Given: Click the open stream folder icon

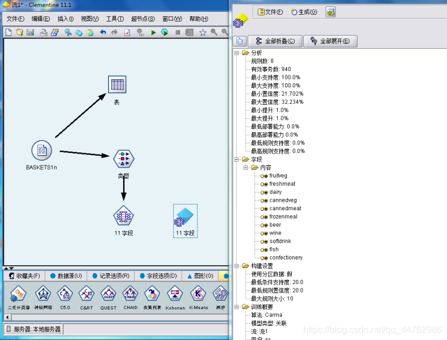Looking at the screenshot, I should [x=19, y=32].
